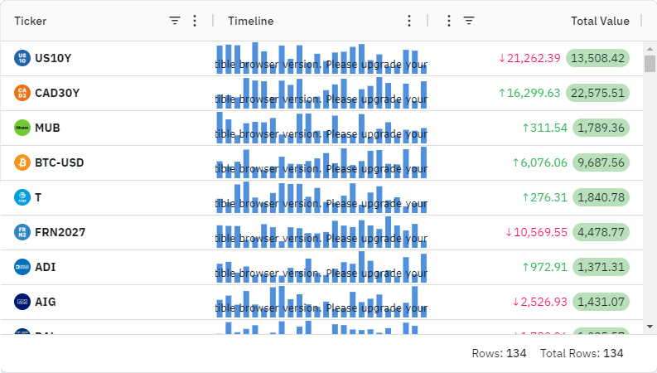Click the FRN2027 timeline sparkline chart

pyautogui.click(x=321, y=232)
